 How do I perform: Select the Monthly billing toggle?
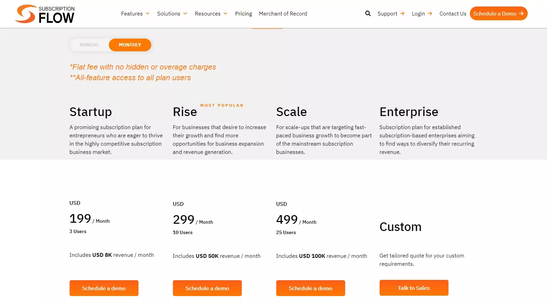click(x=130, y=45)
